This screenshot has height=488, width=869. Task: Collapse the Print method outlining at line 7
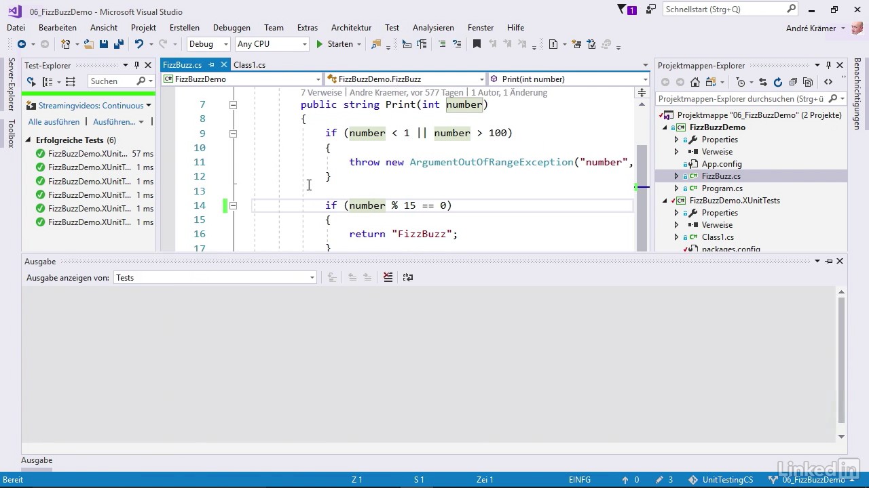[233, 105]
